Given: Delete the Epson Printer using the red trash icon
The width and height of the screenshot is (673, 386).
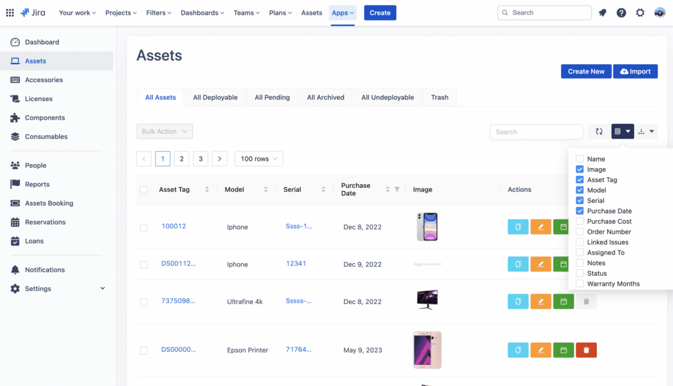Looking at the screenshot, I should (x=586, y=350).
